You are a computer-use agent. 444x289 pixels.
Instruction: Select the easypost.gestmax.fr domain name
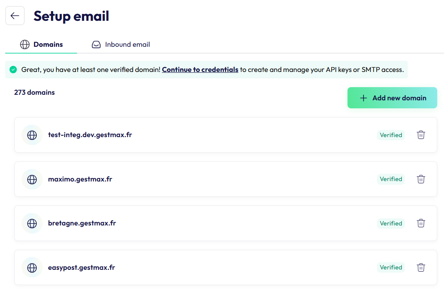click(81, 267)
